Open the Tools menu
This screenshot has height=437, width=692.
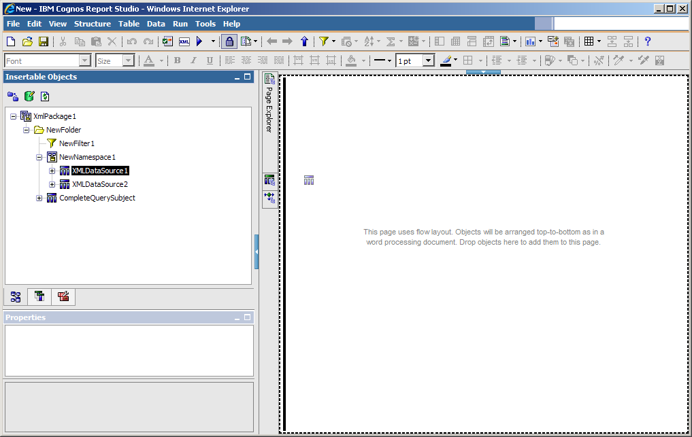coord(205,24)
